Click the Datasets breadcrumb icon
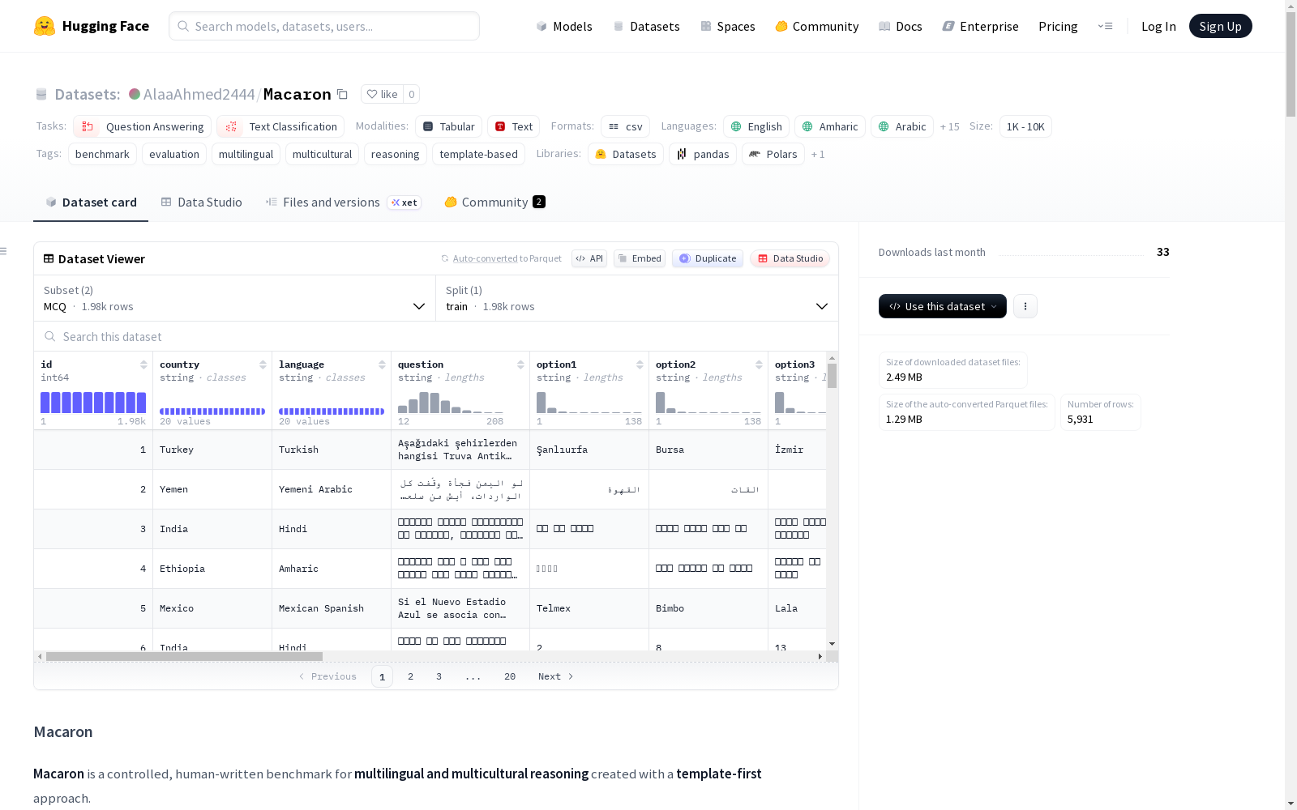Image resolution: width=1297 pixels, height=810 pixels. pyautogui.click(x=41, y=94)
